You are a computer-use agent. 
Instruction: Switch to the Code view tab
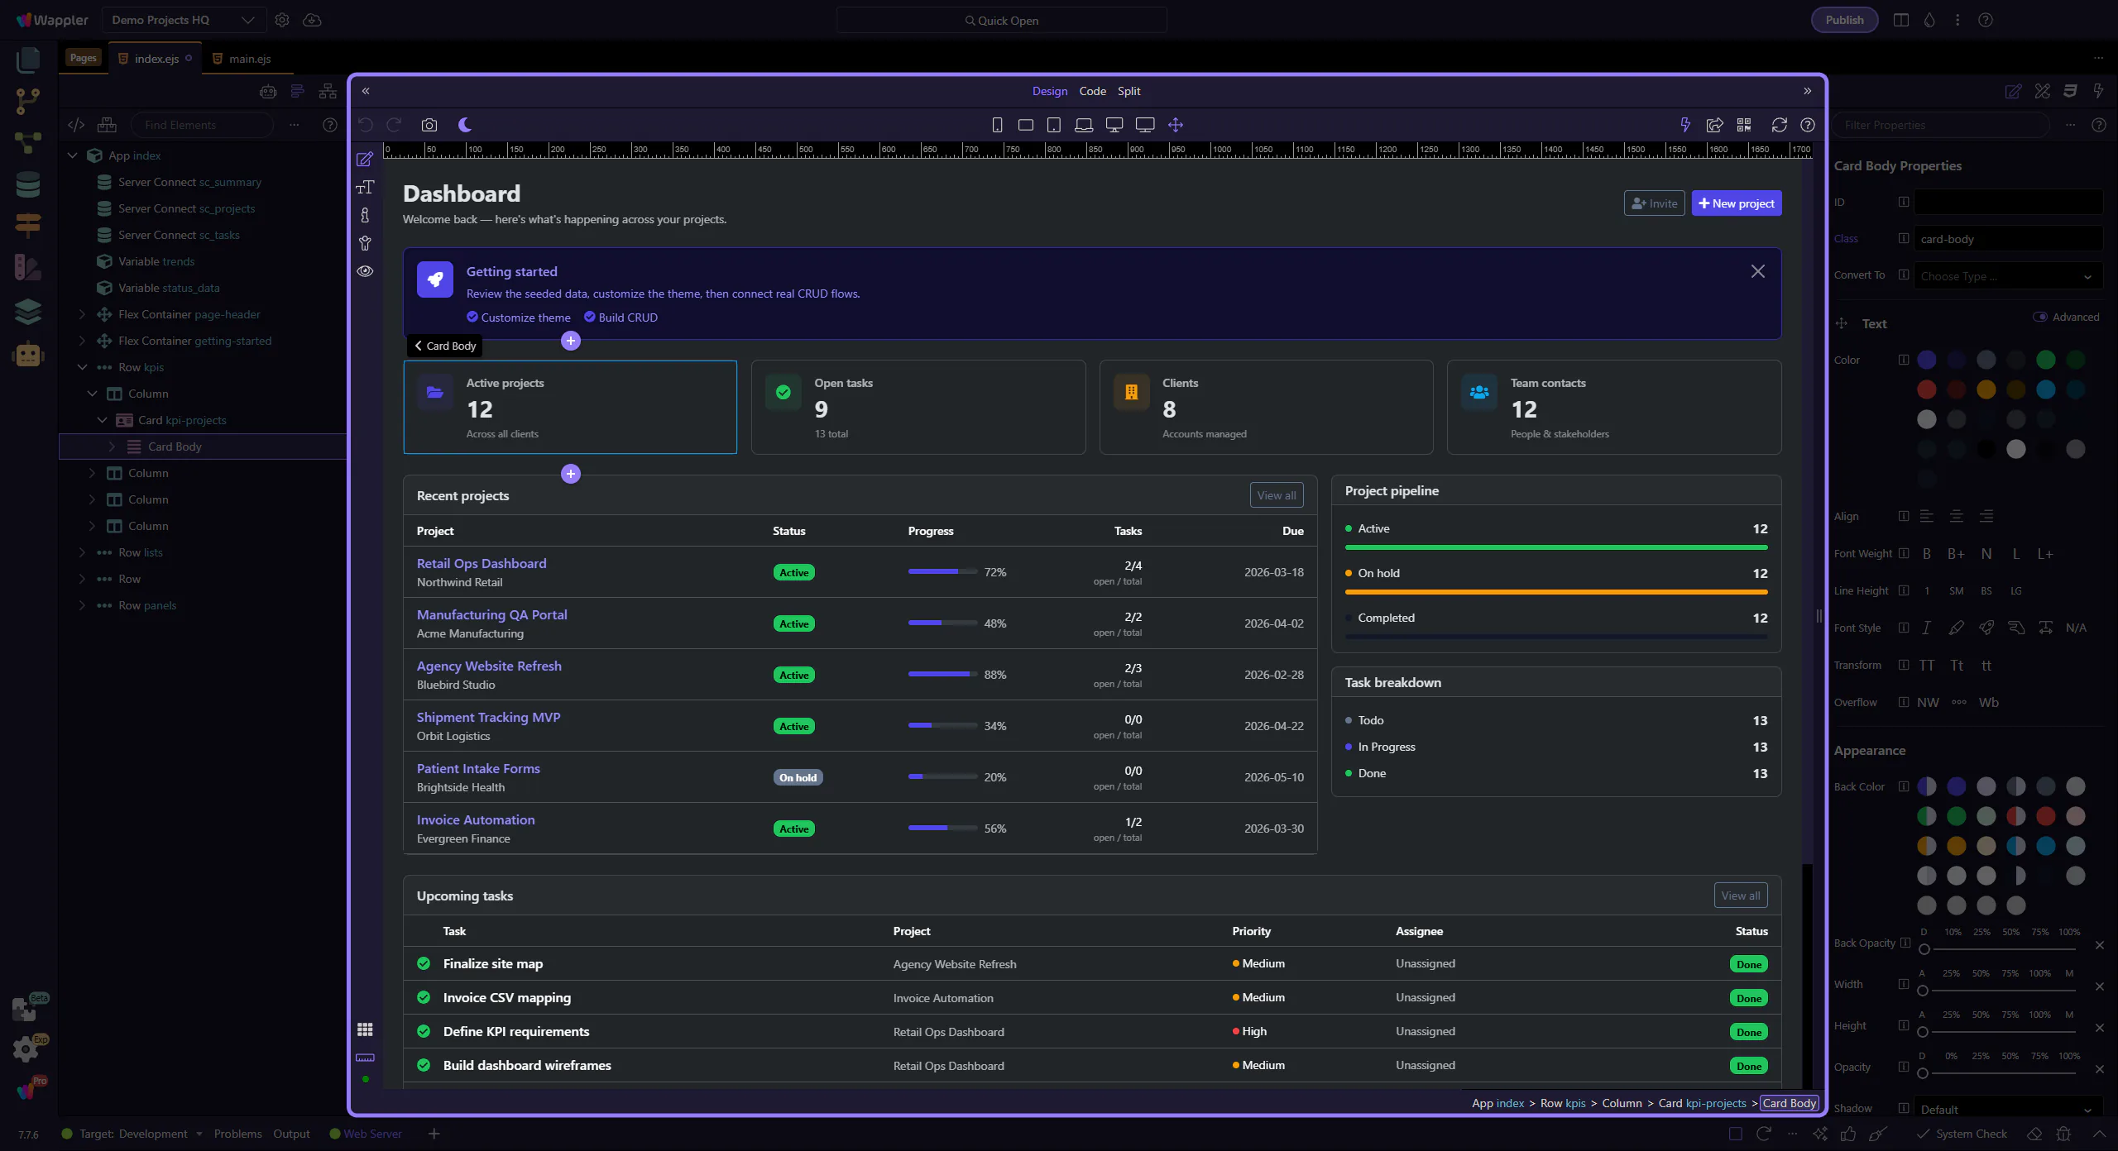pyautogui.click(x=1092, y=91)
